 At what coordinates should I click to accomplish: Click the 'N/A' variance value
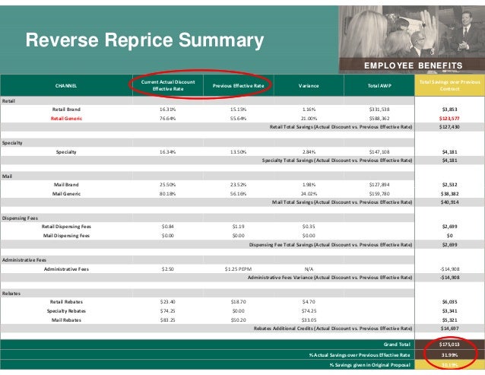click(x=309, y=269)
